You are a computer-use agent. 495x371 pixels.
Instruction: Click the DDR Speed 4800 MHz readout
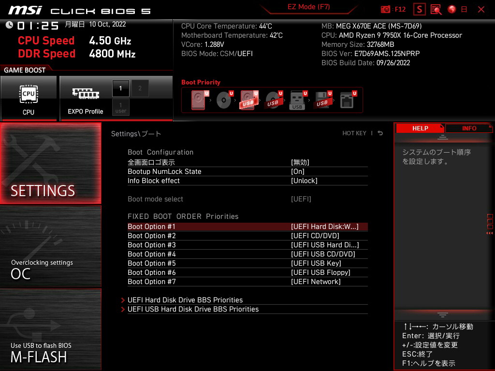pyautogui.click(x=77, y=54)
